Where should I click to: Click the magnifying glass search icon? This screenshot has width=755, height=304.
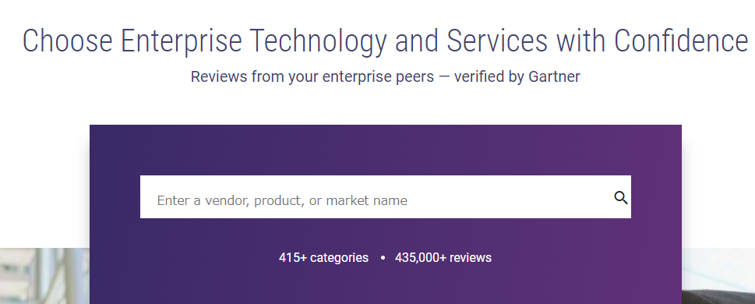tap(621, 197)
